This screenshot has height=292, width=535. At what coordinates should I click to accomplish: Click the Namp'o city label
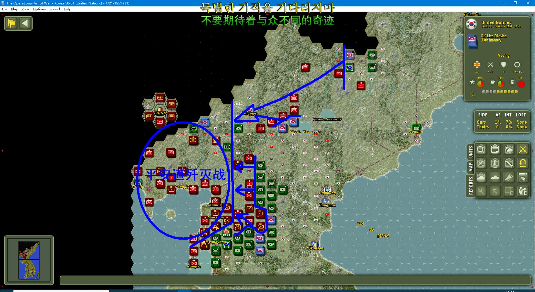pyautogui.click(x=194, y=266)
